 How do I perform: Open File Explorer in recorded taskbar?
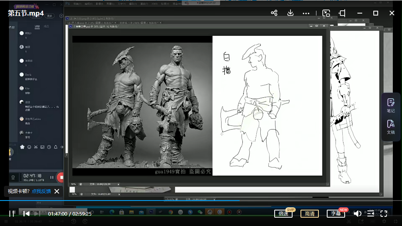[131, 212]
